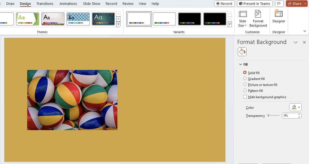Screen dimensions: 309x164
Task: Click the Transparency percentage field
Action: click(x=289, y=116)
